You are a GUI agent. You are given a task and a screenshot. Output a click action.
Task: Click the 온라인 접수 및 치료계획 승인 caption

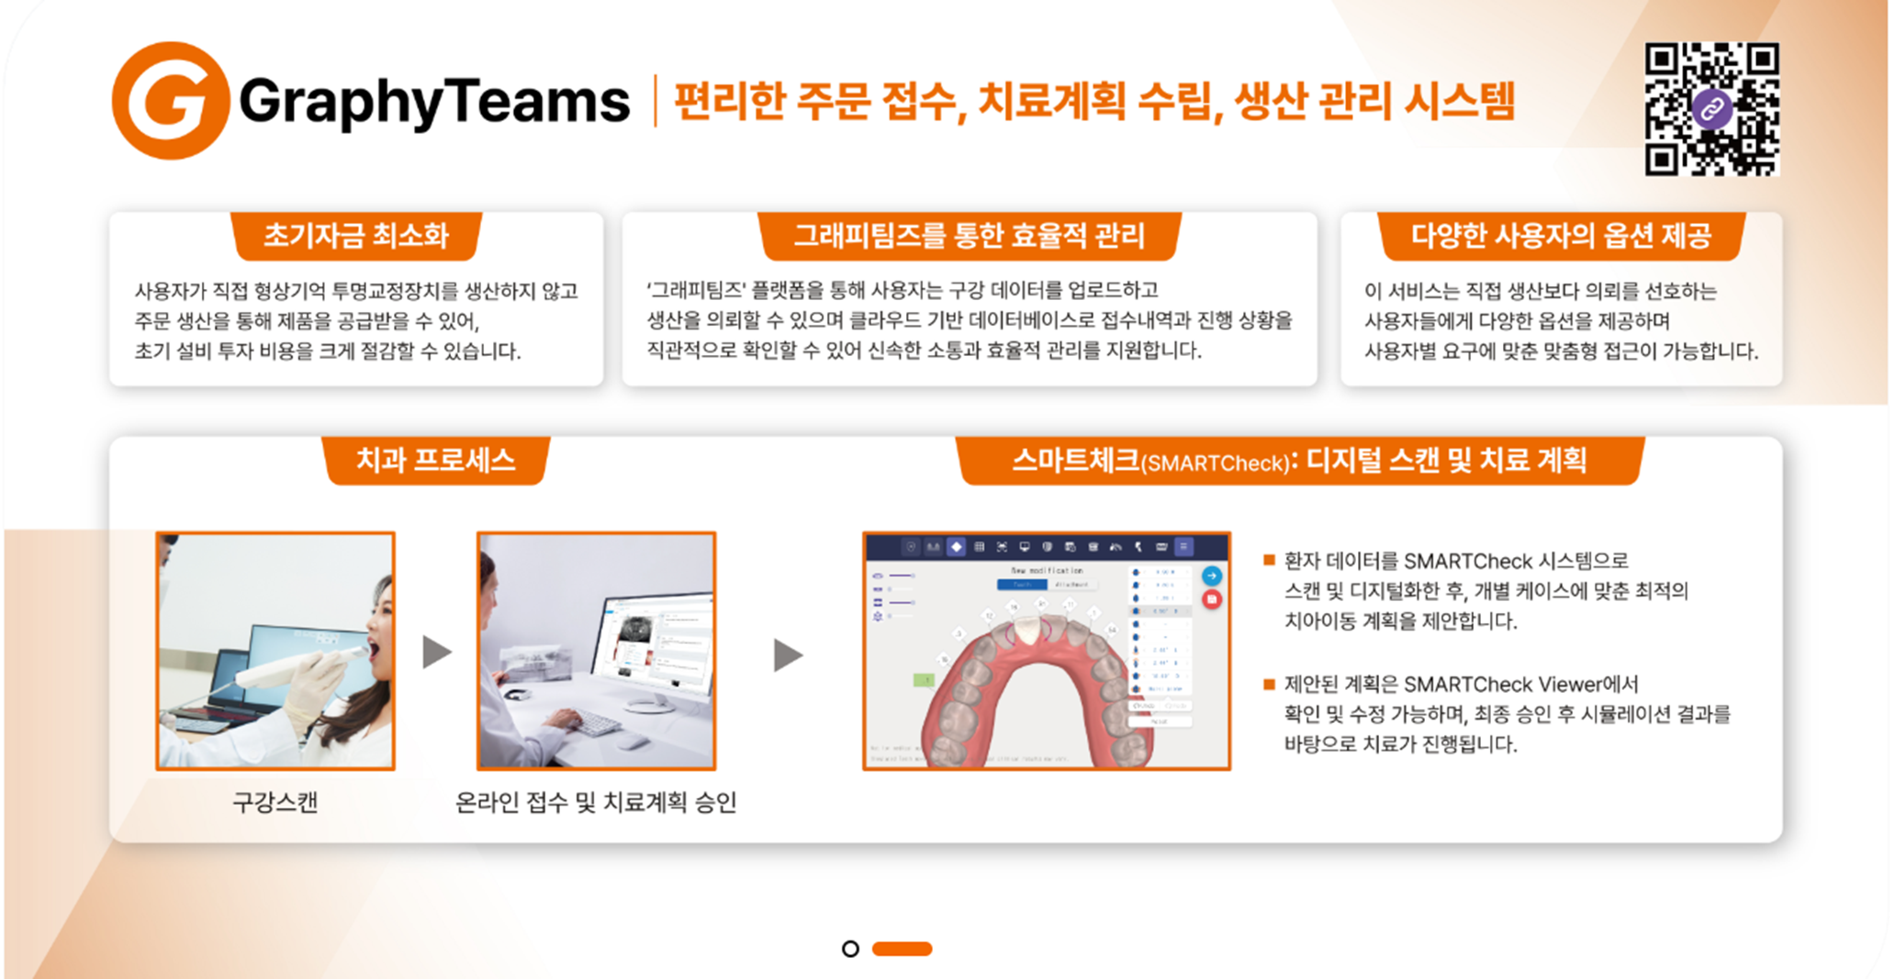coord(596,802)
